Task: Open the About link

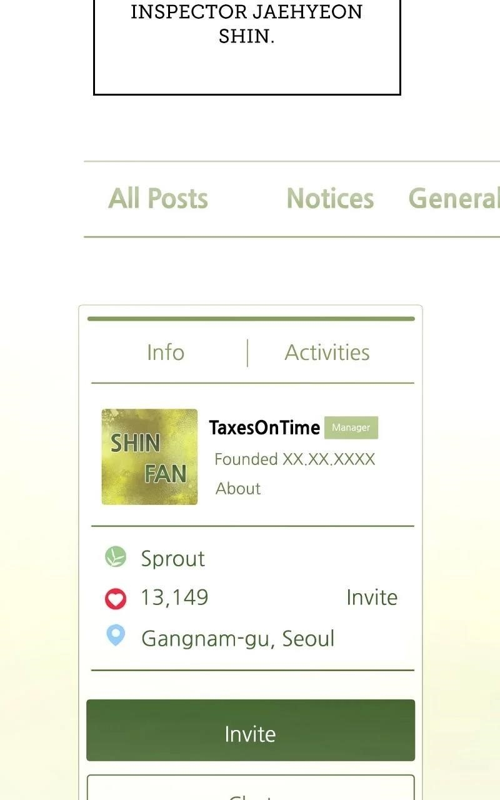Action: pyautogui.click(x=238, y=489)
